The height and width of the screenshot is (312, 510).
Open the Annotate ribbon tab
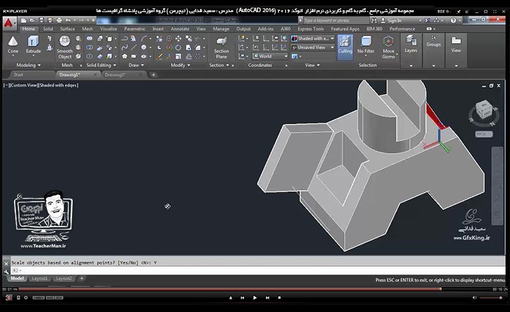(180, 29)
